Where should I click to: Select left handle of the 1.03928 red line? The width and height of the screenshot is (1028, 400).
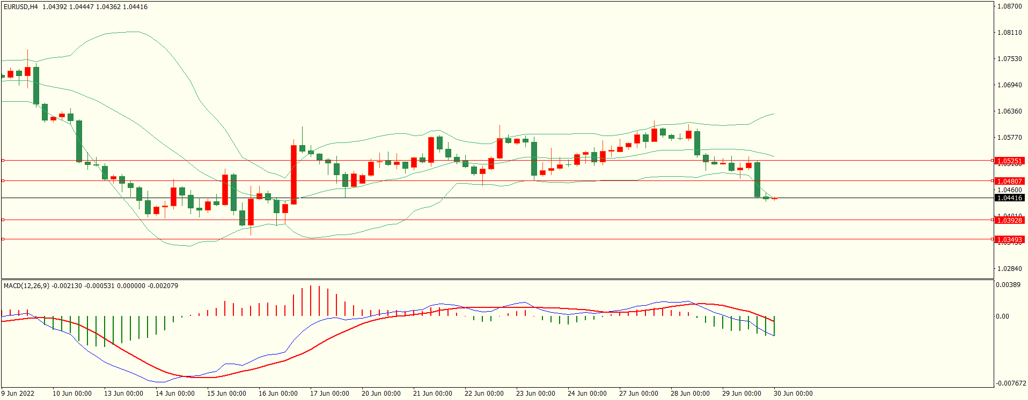point(3,220)
